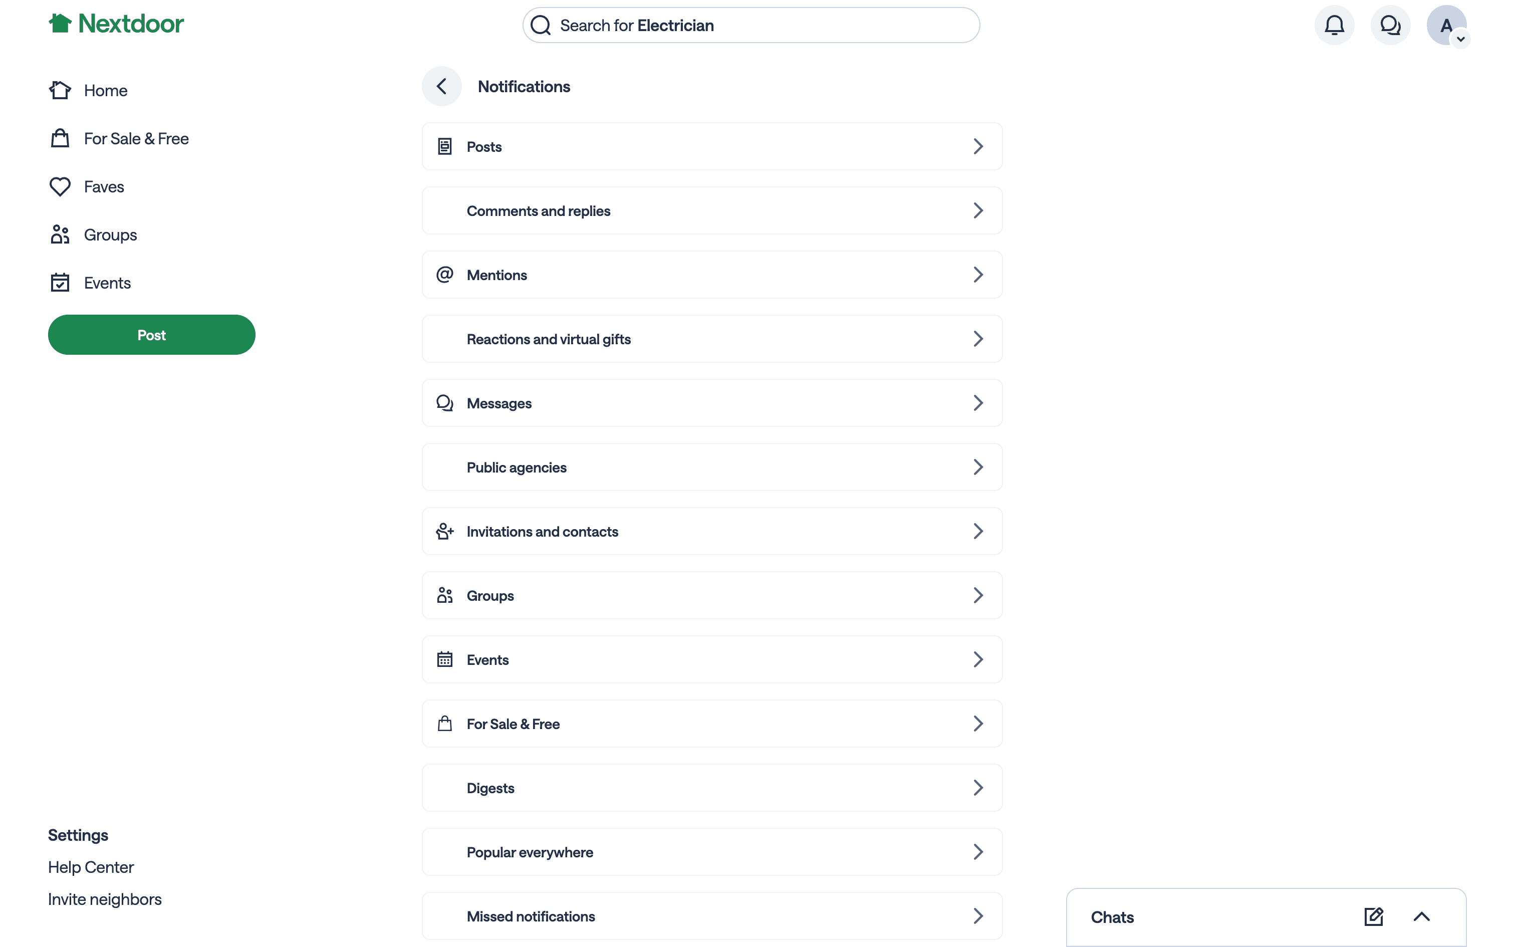This screenshot has height=947, width=1515.
Task: Click the green Post button
Action: pyautogui.click(x=151, y=335)
